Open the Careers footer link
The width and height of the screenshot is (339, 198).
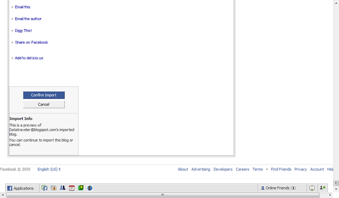(243, 169)
